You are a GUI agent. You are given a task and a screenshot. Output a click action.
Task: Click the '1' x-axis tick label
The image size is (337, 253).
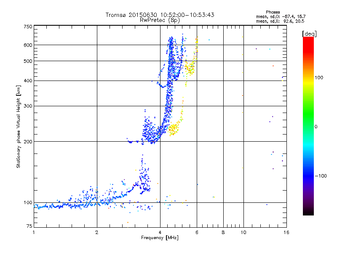pyautogui.click(x=34, y=232)
